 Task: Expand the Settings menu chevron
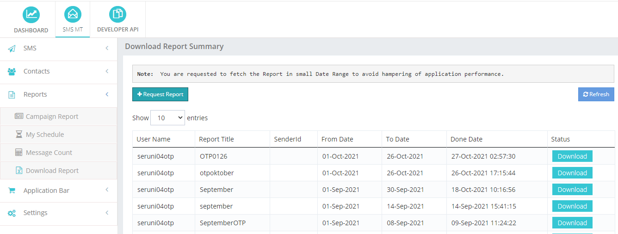pyautogui.click(x=107, y=213)
